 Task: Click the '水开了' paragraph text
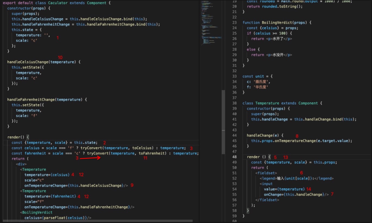pyautogui.click(x=278, y=39)
